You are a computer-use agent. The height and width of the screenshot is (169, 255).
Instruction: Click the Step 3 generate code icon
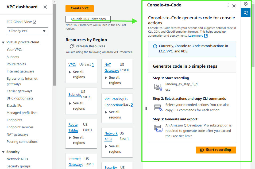tap(158, 128)
